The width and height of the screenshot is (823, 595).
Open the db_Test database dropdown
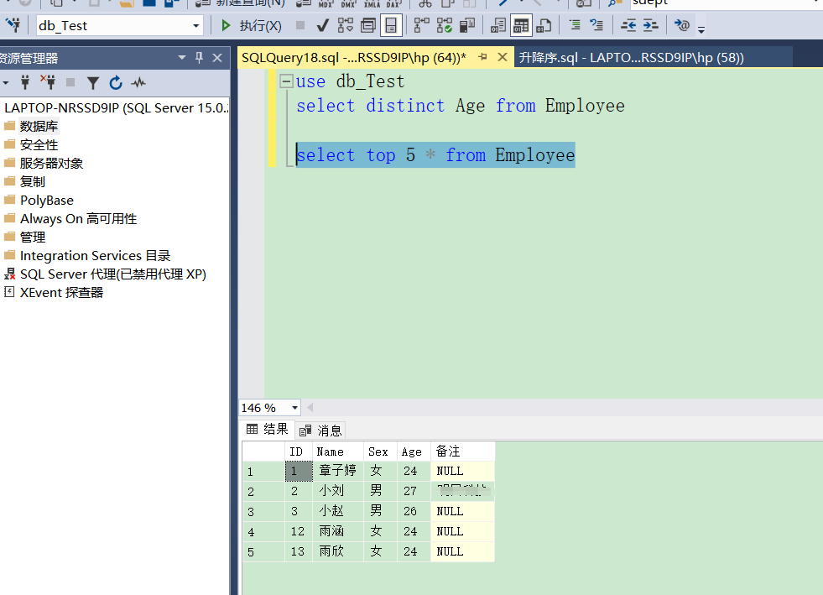tap(195, 25)
